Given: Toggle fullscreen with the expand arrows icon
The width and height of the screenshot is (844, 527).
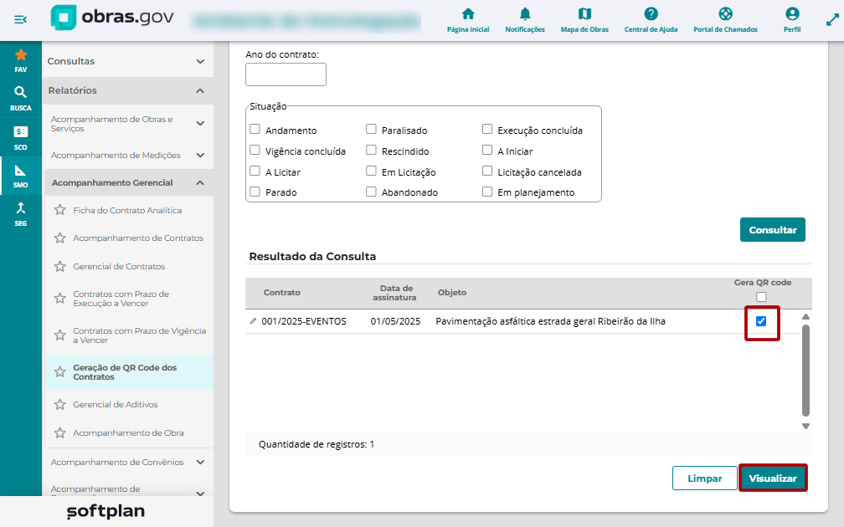Looking at the screenshot, I should coord(832,20).
